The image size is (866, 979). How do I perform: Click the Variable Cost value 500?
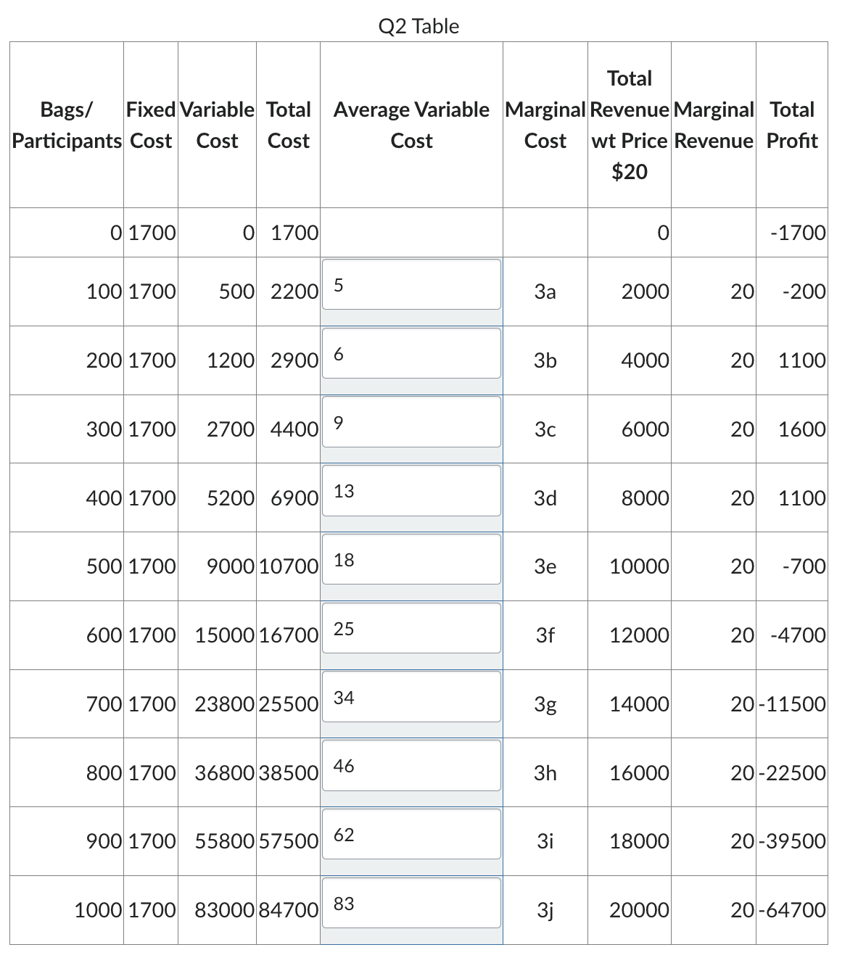(x=237, y=292)
